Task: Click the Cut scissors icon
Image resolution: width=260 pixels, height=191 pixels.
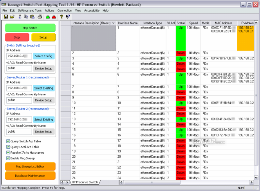Action: pos(20,16)
